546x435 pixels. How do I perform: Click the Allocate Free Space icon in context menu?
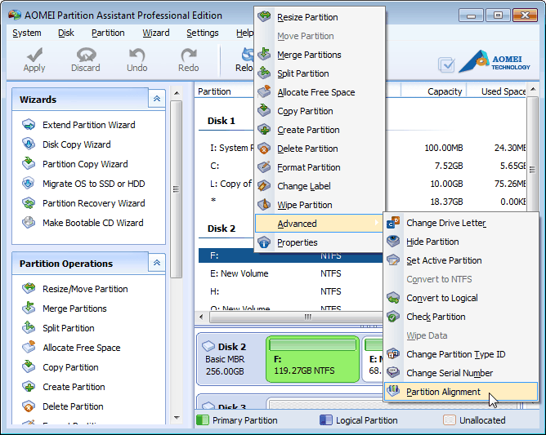pyautogui.click(x=264, y=91)
